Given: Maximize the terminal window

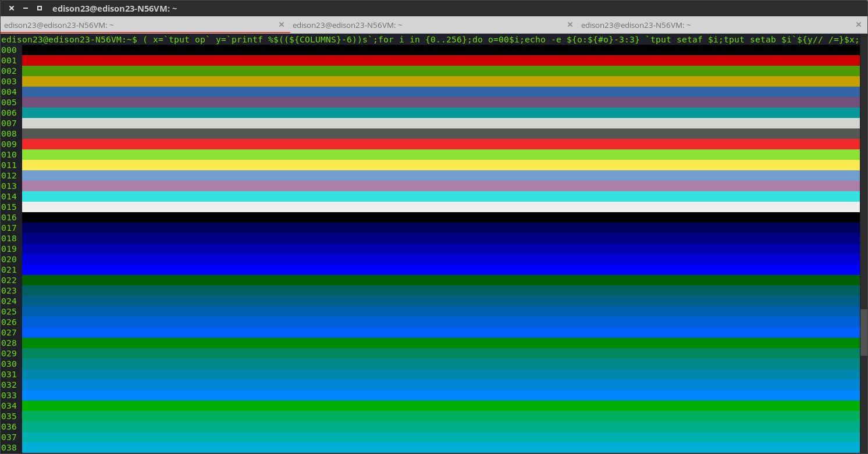Looking at the screenshot, I should click(40, 8).
